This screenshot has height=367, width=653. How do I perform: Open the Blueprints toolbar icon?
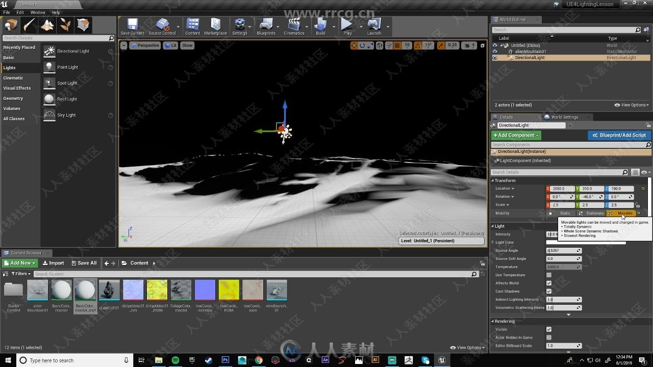pyautogui.click(x=266, y=27)
